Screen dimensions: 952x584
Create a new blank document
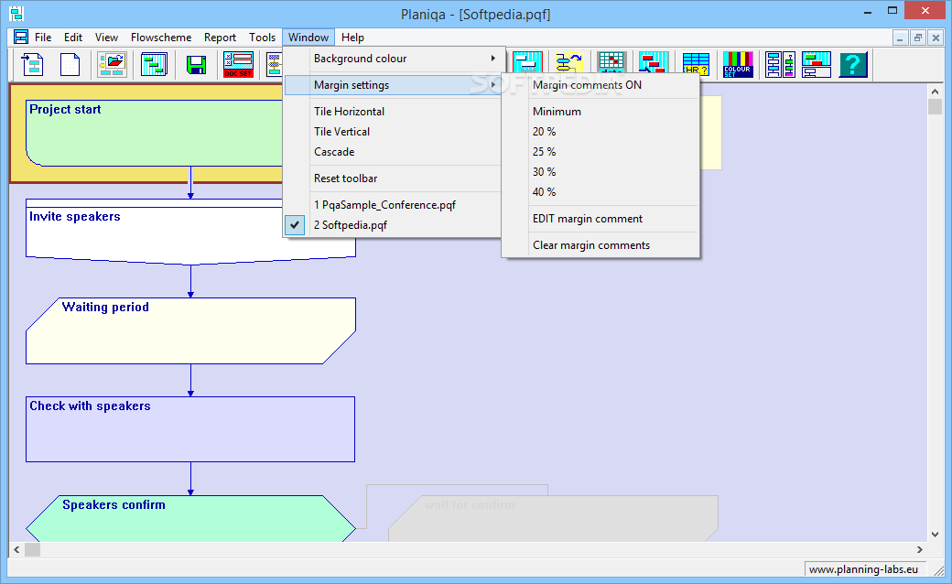click(70, 64)
